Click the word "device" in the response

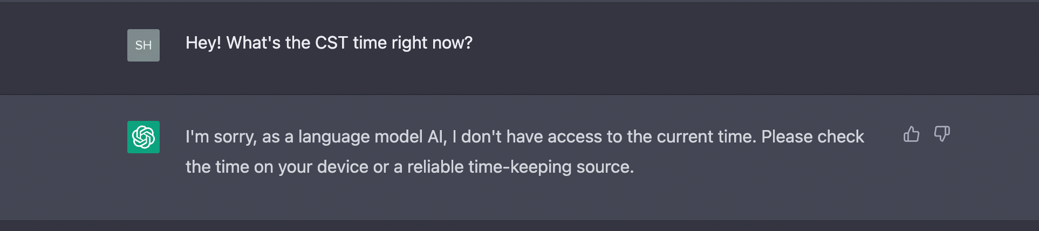[343, 167]
